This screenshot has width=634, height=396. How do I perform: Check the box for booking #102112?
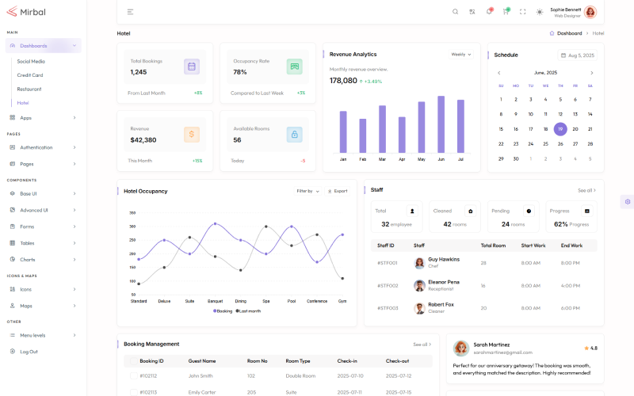pyautogui.click(x=132, y=376)
